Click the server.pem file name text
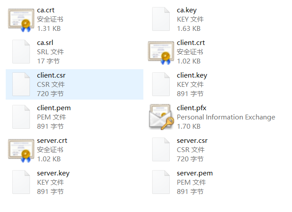292x212 pixels. coord(194,173)
